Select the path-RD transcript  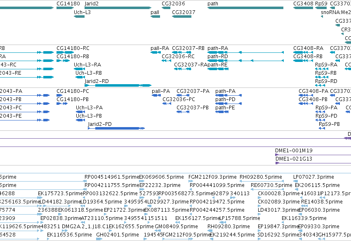coord(245,61)
